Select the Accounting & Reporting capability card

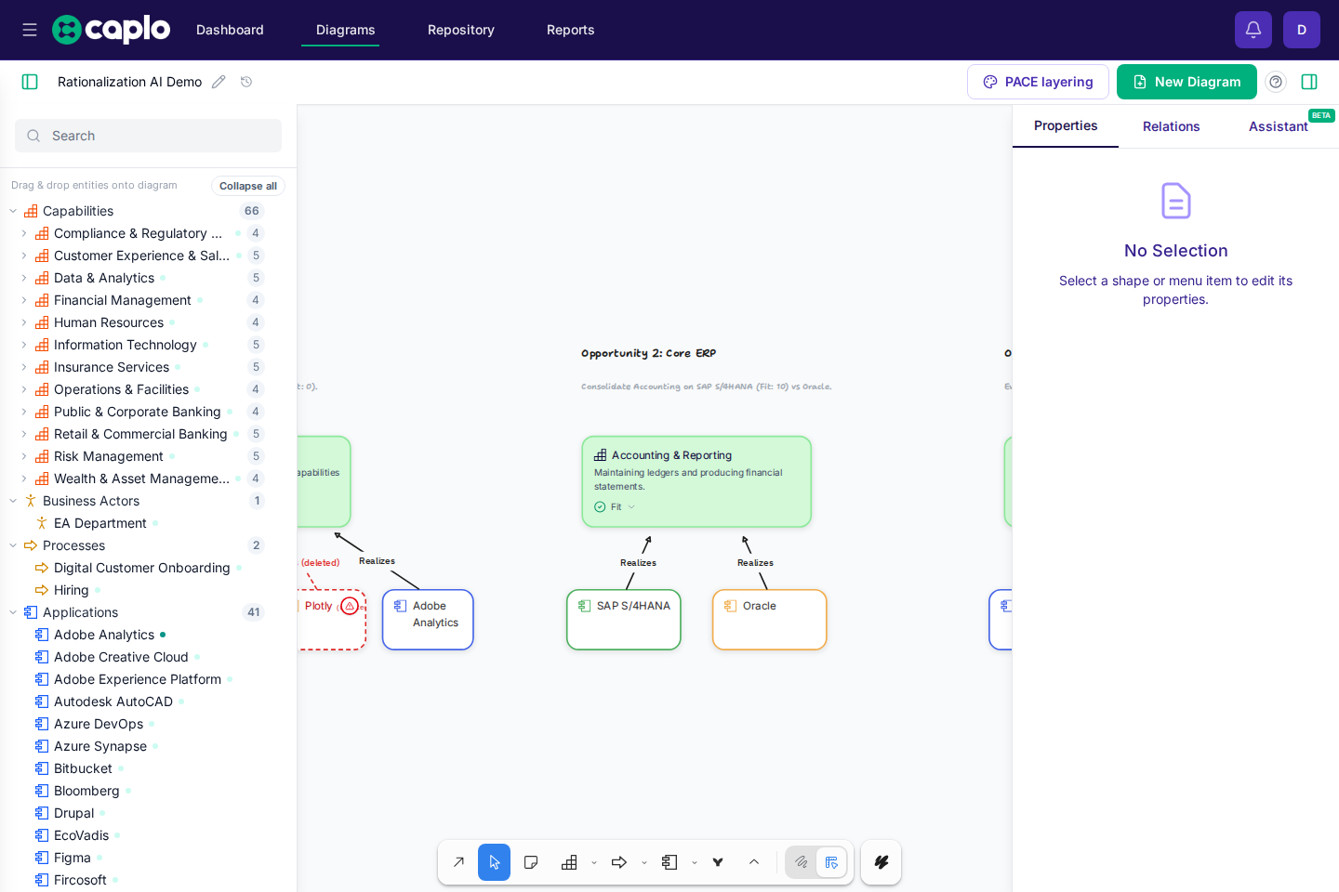point(696,481)
